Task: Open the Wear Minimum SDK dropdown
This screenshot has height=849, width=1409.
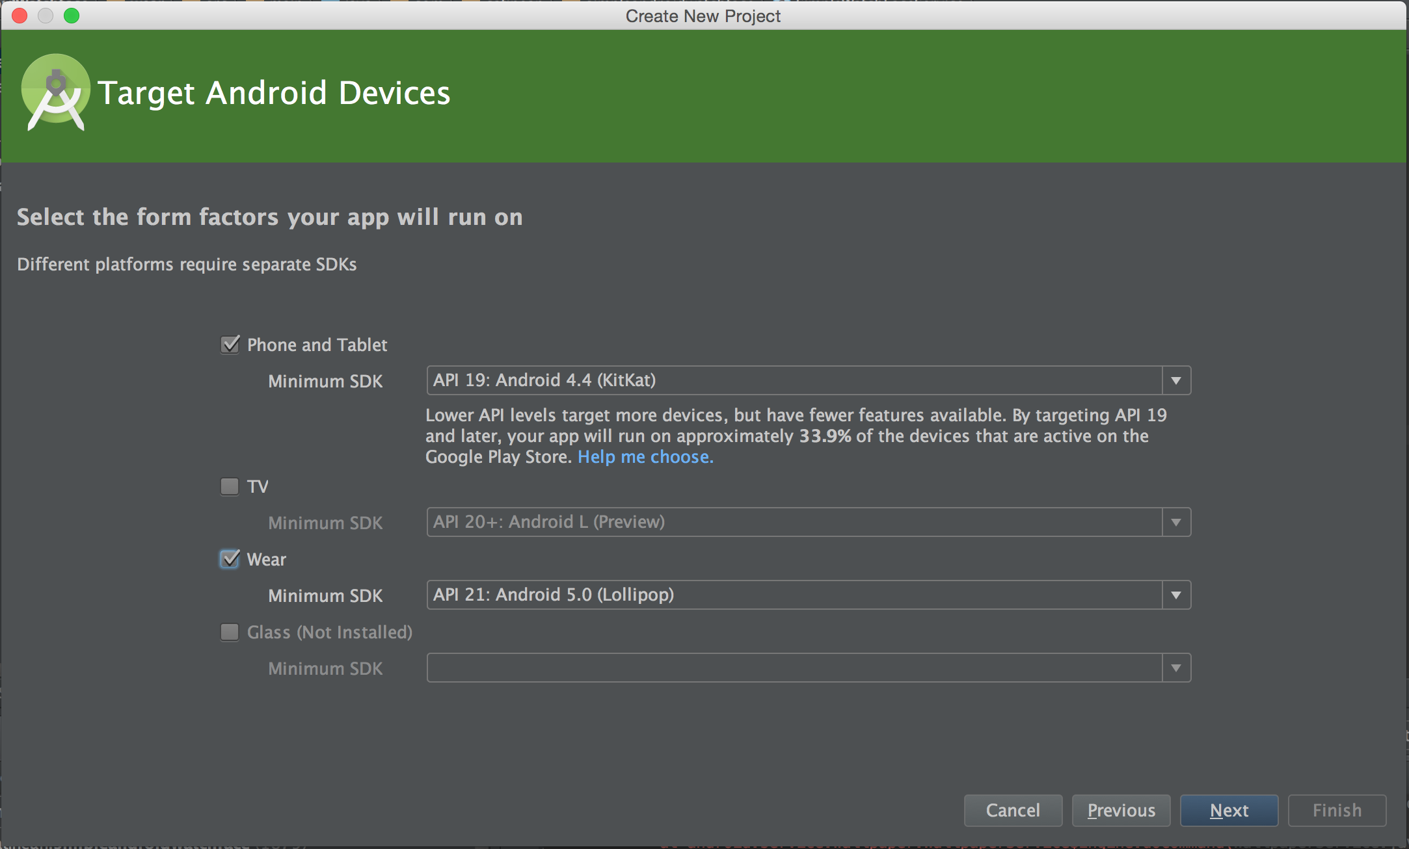Action: pyautogui.click(x=1176, y=595)
